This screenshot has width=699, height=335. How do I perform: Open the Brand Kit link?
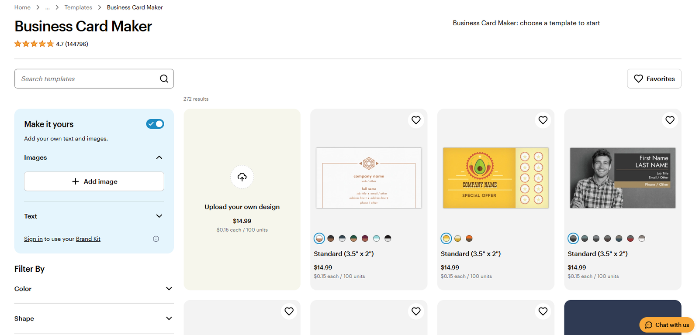click(88, 239)
